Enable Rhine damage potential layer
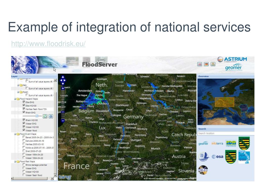 pos(24,165)
